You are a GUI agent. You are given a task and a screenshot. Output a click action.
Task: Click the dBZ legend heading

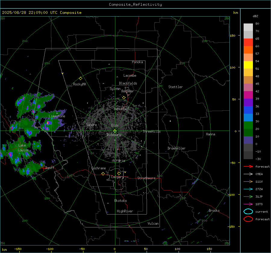[x=255, y=16]
